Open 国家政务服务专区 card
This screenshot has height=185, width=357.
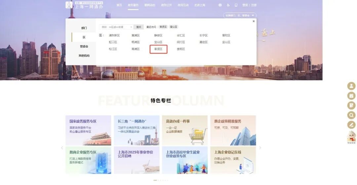pos(88,130)
